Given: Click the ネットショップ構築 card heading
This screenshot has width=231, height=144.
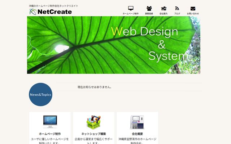Looking at the screenshot, I should (93, 134).
